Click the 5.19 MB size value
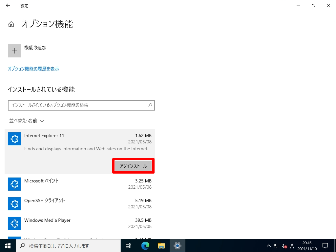Screen dimensions: 336x252 143,200
